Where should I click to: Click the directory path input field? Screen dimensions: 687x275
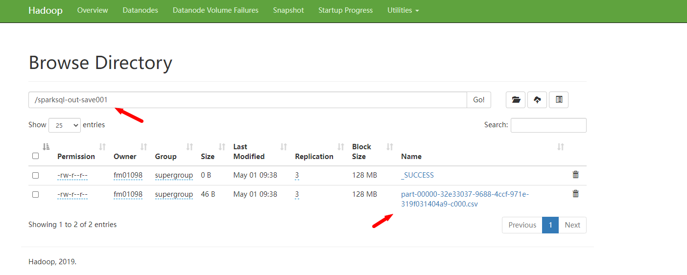[248, 100]
